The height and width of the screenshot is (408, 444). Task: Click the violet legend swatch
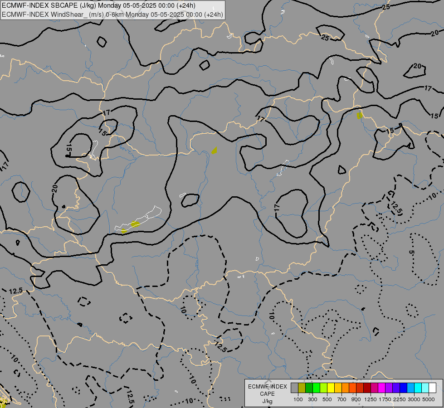pos(389,388)
